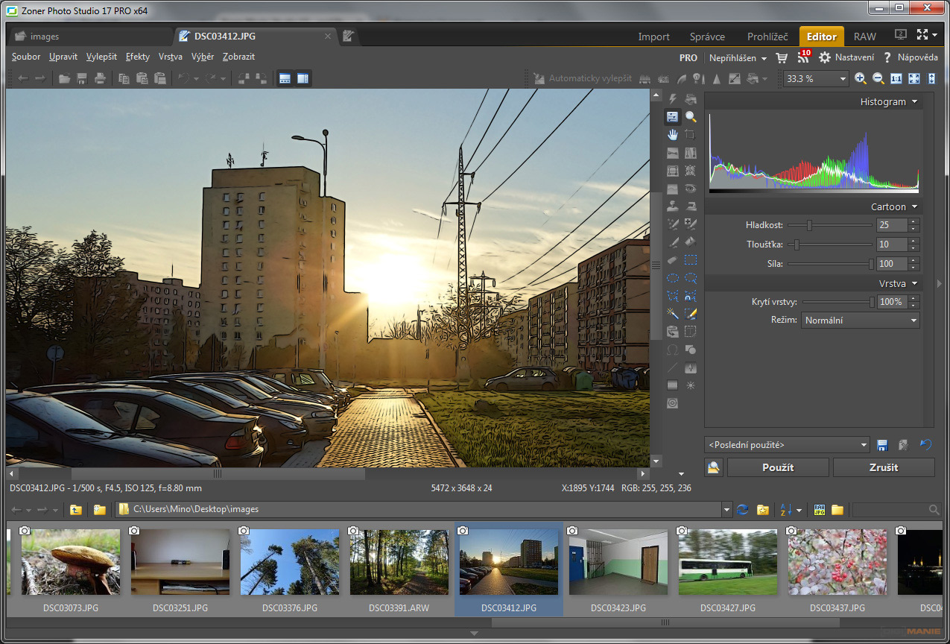Viewport: 950px width, 644px height.
Task: Click the 1:1 zoom icon
Action: (x=896, y=78)
